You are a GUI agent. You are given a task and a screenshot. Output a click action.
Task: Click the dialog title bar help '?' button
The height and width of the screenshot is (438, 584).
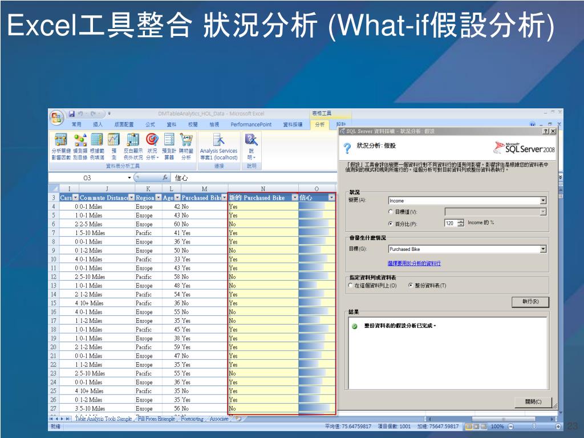click(546, 131)
